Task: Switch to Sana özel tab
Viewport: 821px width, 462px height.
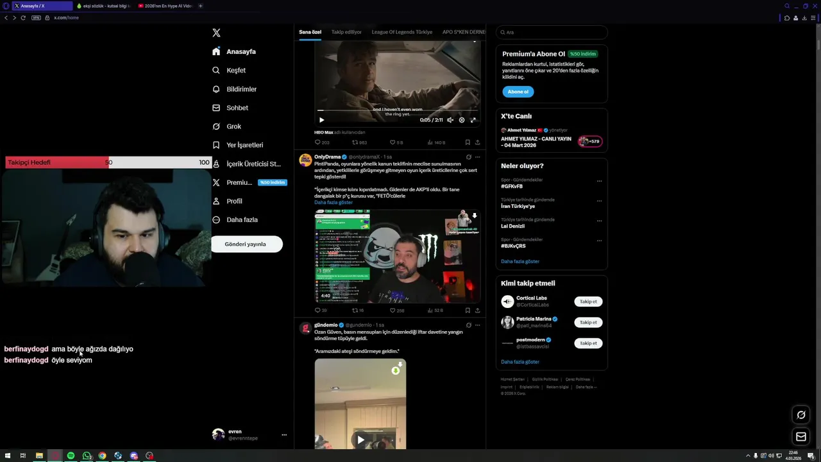Action: coord(310,32)
